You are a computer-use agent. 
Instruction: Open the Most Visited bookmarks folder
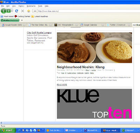pyautogui.click(x=7, y=16)
